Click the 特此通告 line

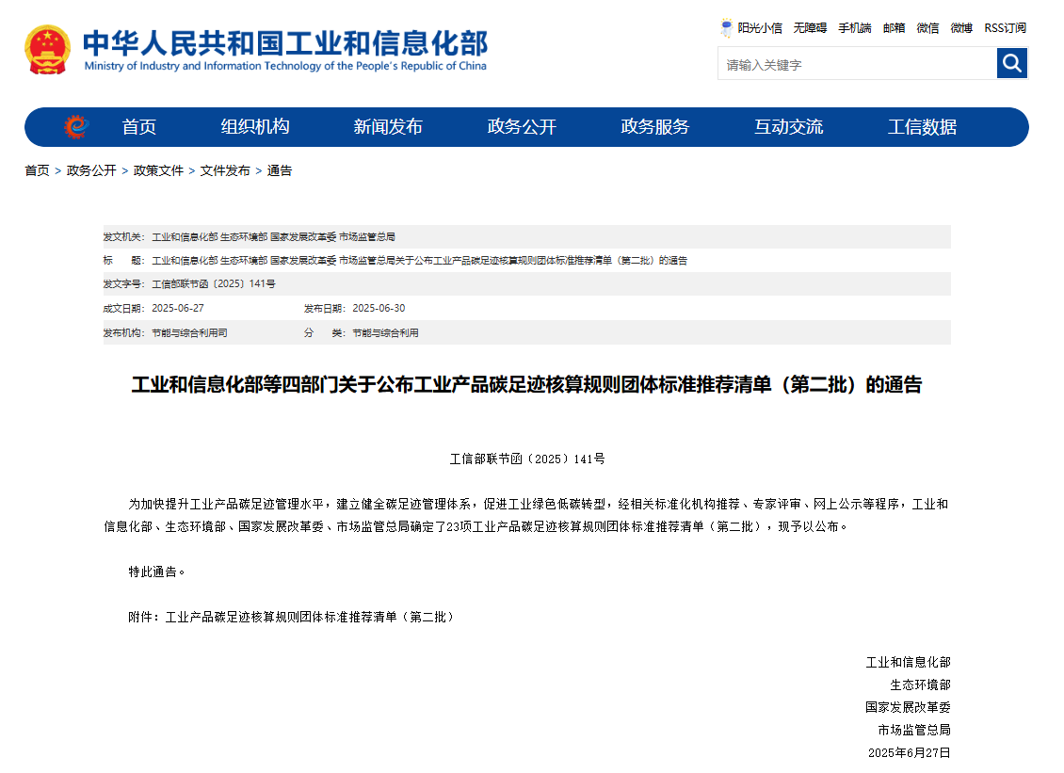pyautogui.click(x=156, y=572)
